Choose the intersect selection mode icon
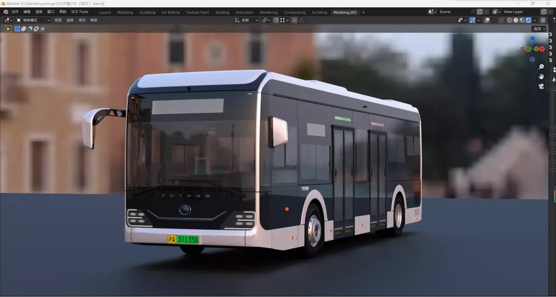The height and width of the screenshot is (297, 556). click(x=43, y=29)
